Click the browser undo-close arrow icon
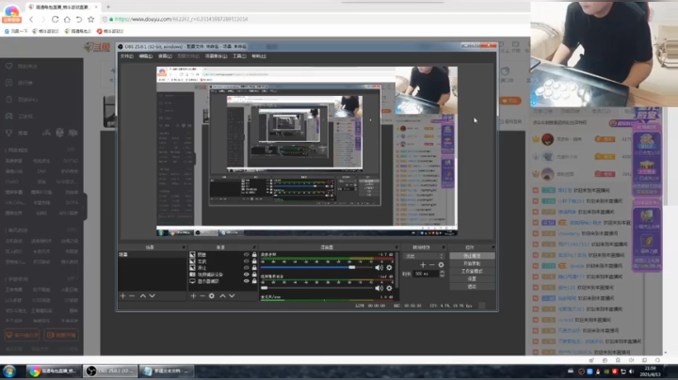 coord(79,20)
